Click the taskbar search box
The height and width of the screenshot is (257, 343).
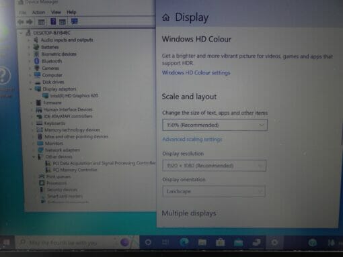(77, 242)
